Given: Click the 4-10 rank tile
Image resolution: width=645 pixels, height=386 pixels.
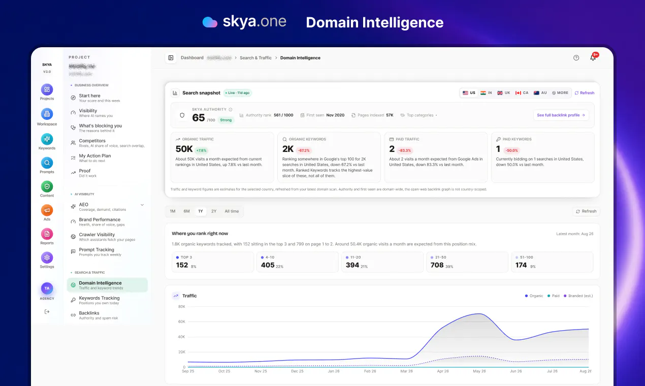Looking at the screenshot, I should [x=298, y=262].
